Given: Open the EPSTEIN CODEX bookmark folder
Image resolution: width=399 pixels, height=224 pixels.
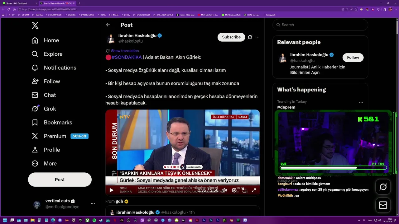Looking at the screenshot, I should [142, 15].
